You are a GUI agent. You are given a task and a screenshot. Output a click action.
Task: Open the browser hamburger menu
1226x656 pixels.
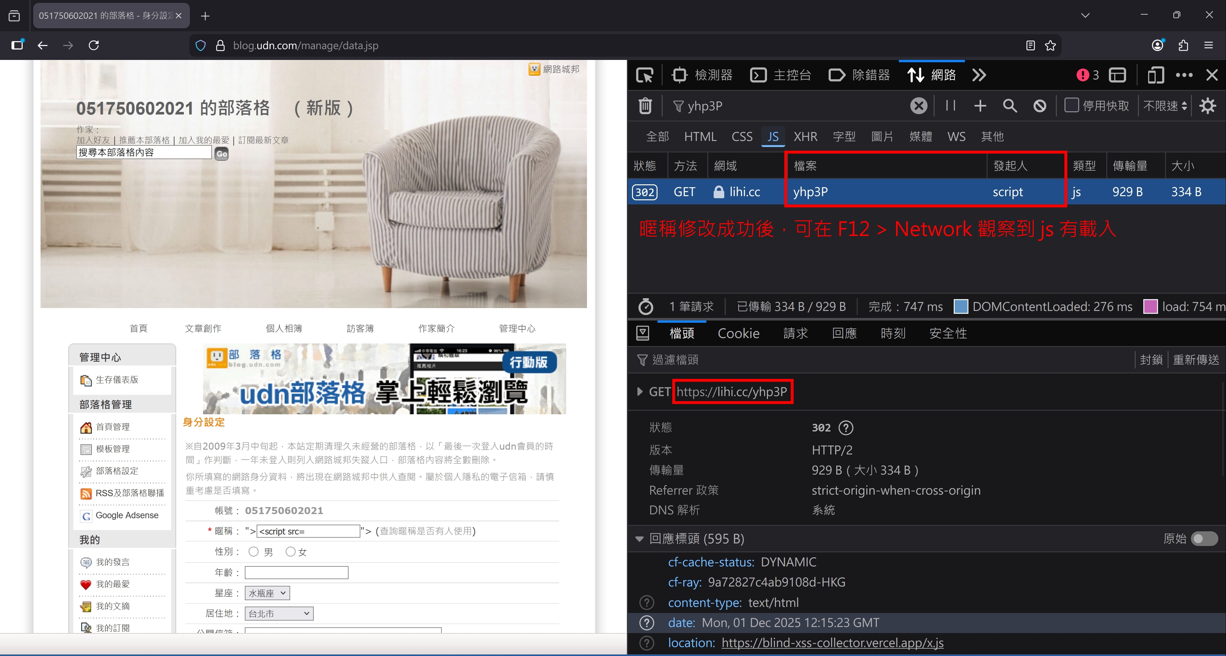tap(1208, 46)
